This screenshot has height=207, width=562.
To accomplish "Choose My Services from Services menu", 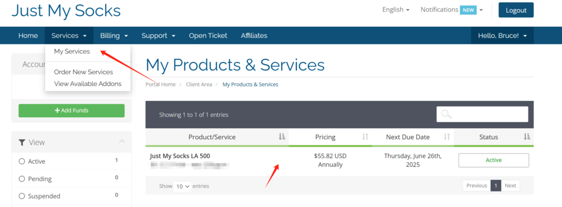I will tap(72, 51).
